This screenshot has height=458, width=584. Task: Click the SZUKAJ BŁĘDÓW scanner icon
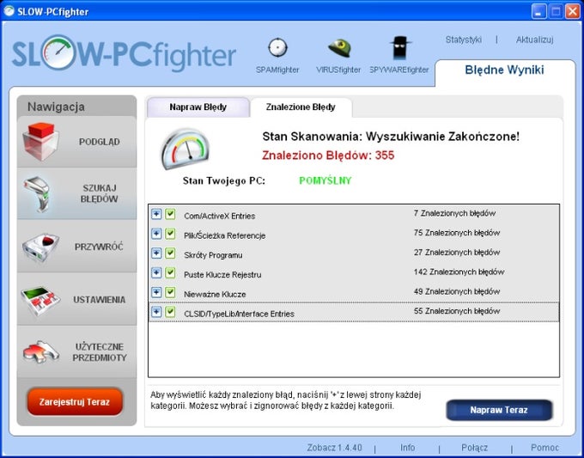(x=39, y=194)
